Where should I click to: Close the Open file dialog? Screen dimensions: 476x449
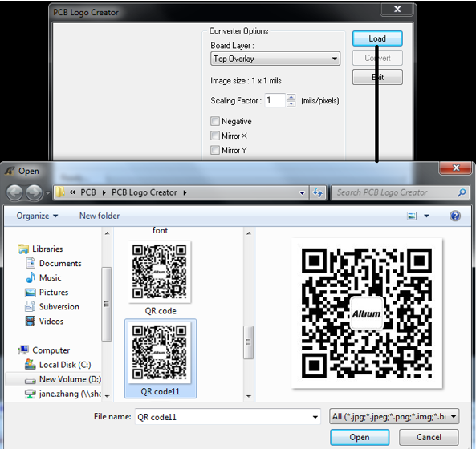click(x=456, y=168)
